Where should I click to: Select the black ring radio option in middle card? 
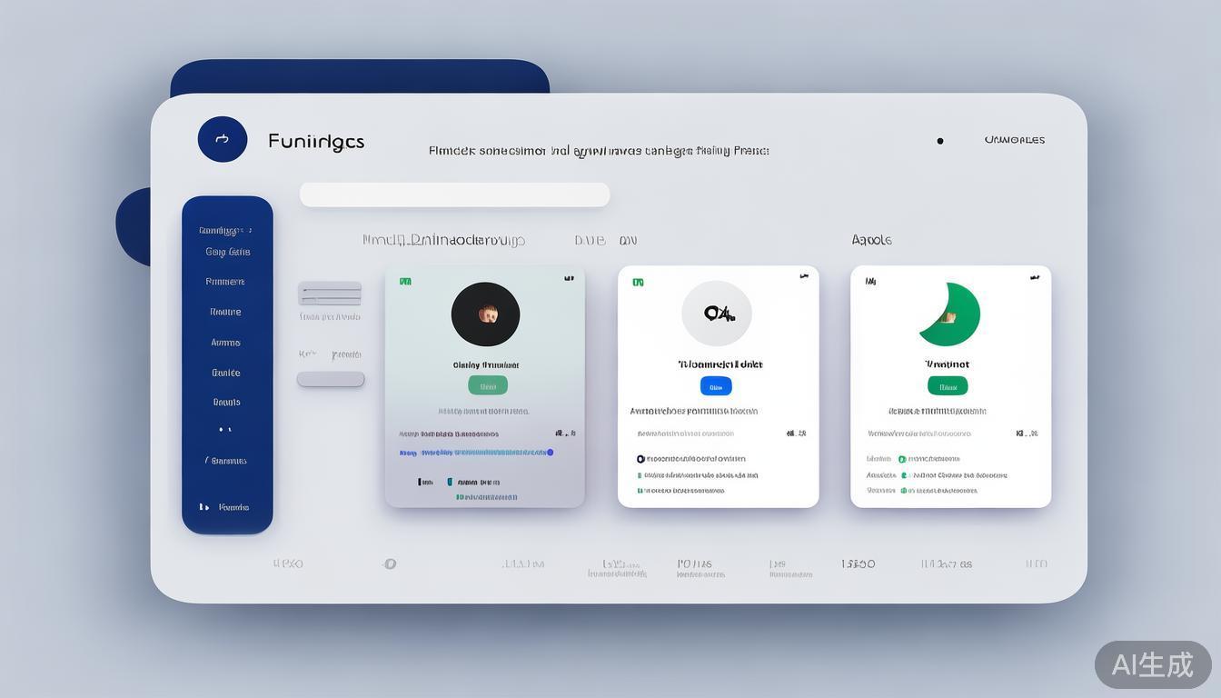[640, 459]
